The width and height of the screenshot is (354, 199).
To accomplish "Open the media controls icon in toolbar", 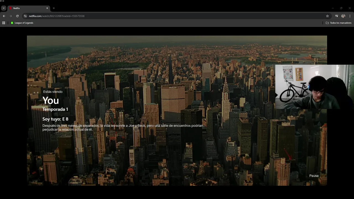I will [337, 16].
